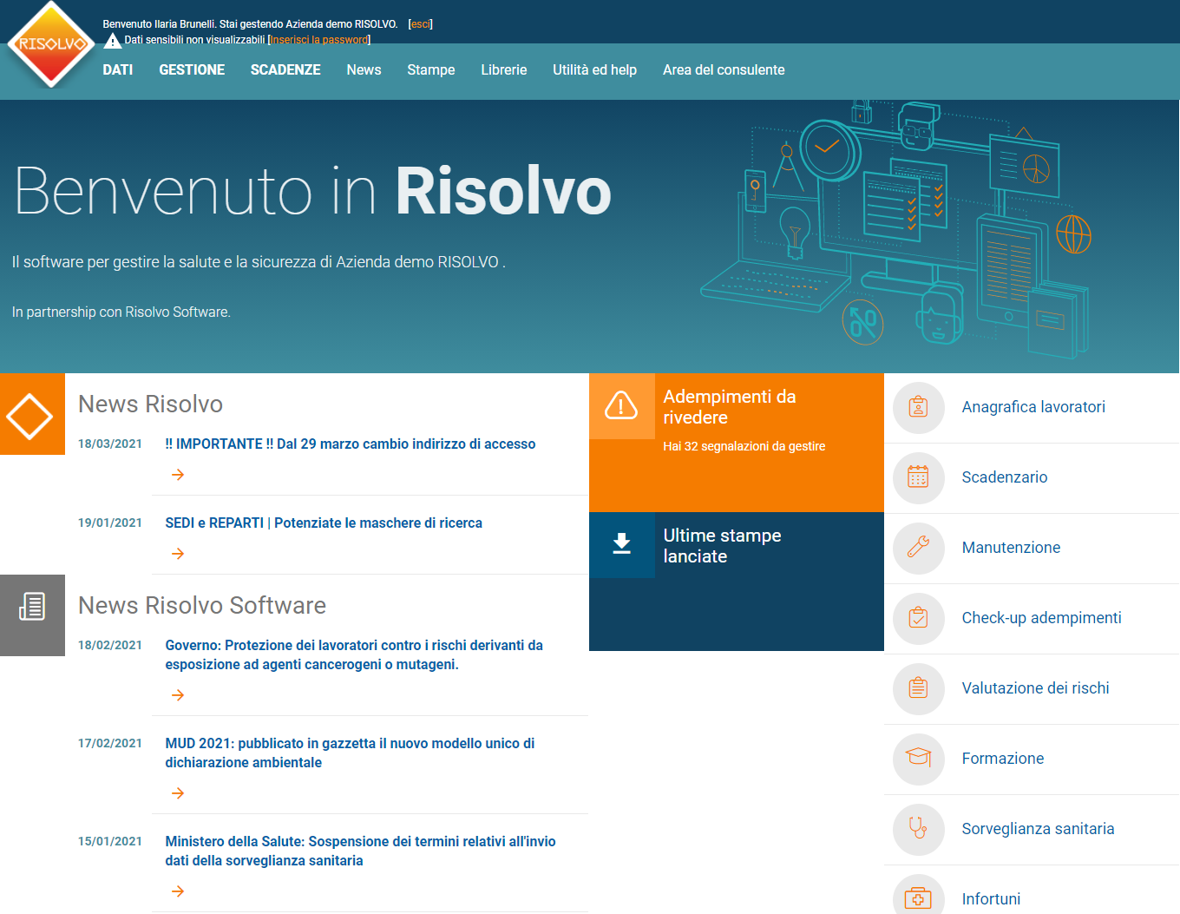Open the Anagrafica lavoratori icon
1180x914 pixels.
(918, 407)
